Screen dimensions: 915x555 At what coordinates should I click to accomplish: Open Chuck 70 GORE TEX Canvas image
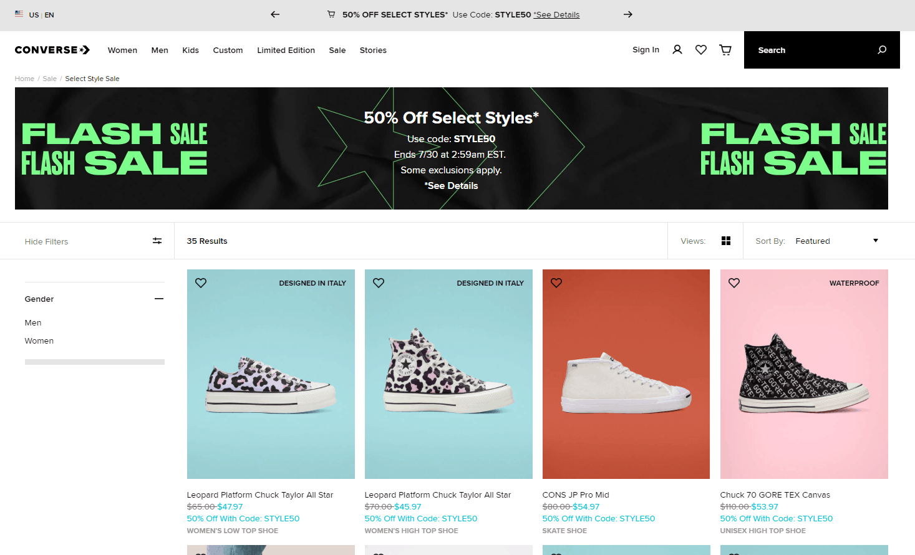pos(804,374)
